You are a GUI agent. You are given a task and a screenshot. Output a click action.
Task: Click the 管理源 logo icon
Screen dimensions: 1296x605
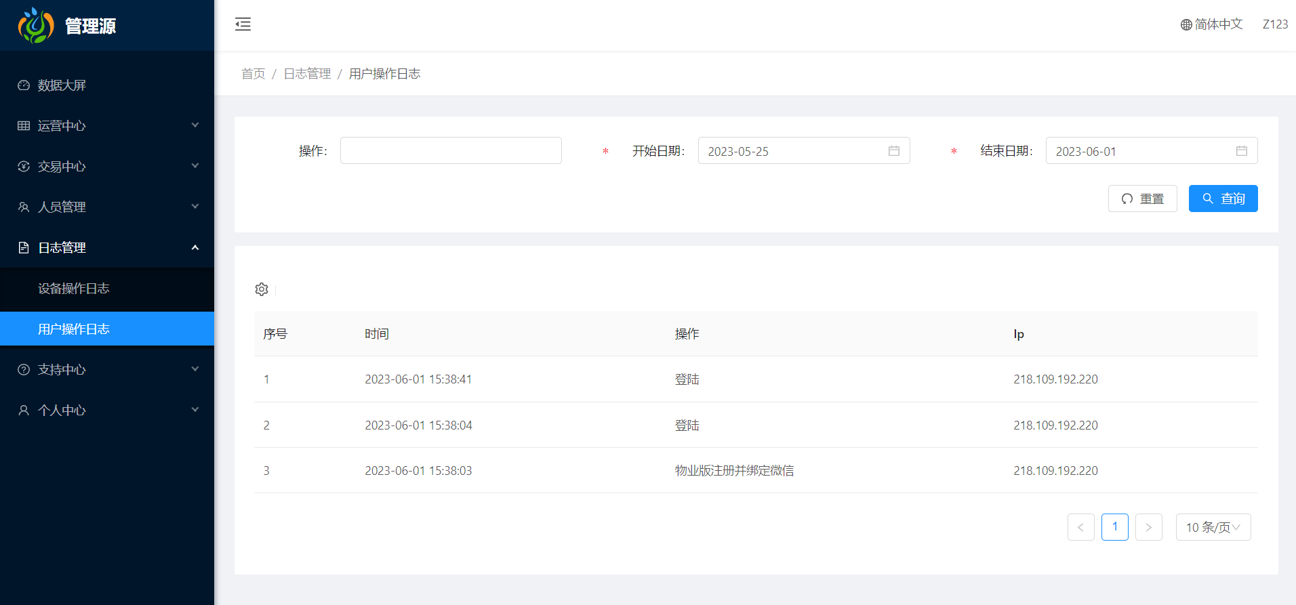tap(36, 26)
